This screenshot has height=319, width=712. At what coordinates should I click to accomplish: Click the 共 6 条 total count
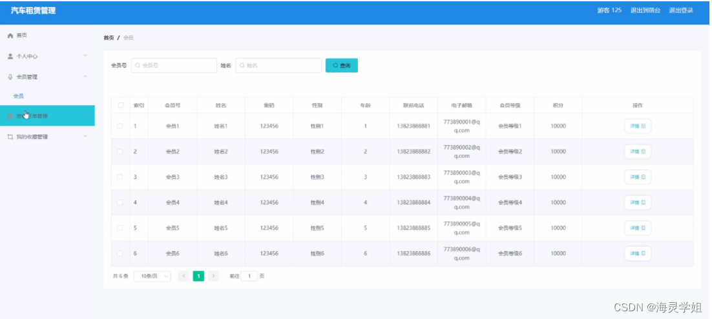click(x=121, y=276)
